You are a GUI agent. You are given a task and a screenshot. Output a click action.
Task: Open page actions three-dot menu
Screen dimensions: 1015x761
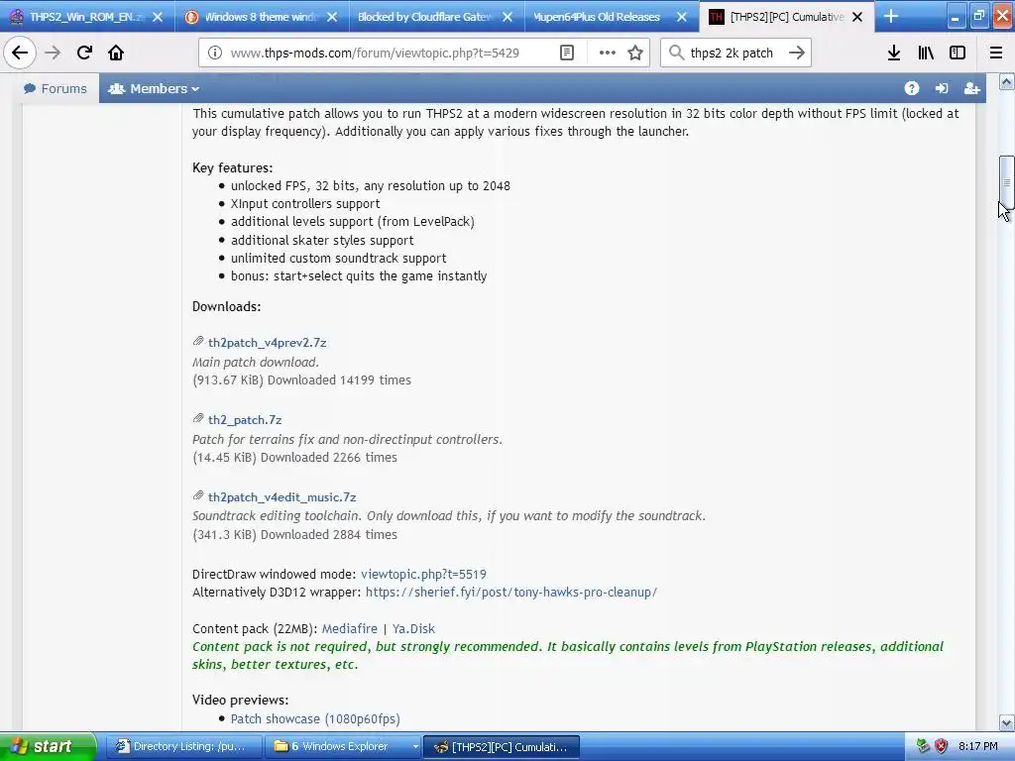click(608, 53)
